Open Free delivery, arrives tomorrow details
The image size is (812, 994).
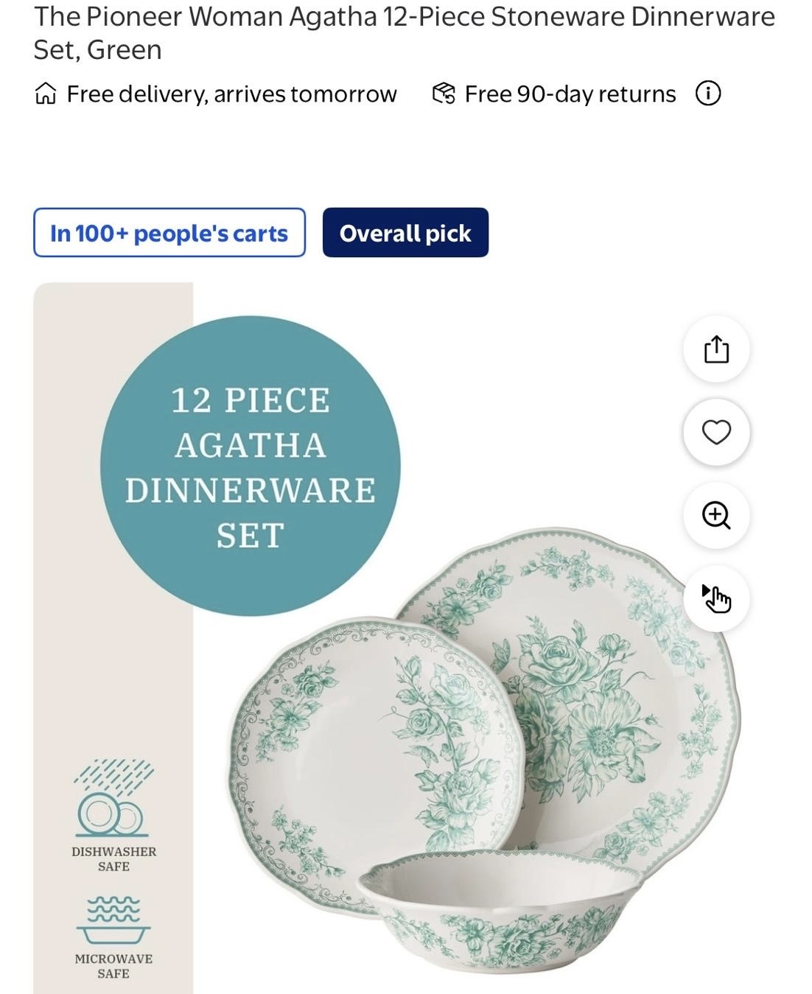coord(231,94)
